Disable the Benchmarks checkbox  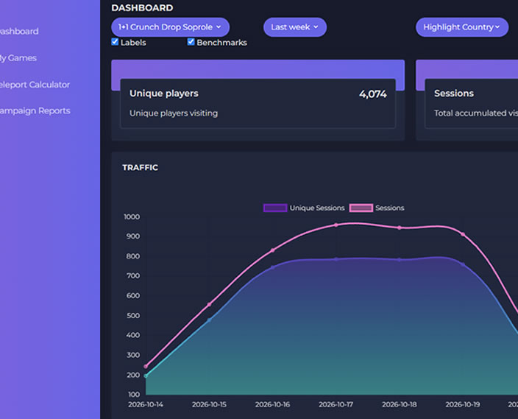point(191,42)
